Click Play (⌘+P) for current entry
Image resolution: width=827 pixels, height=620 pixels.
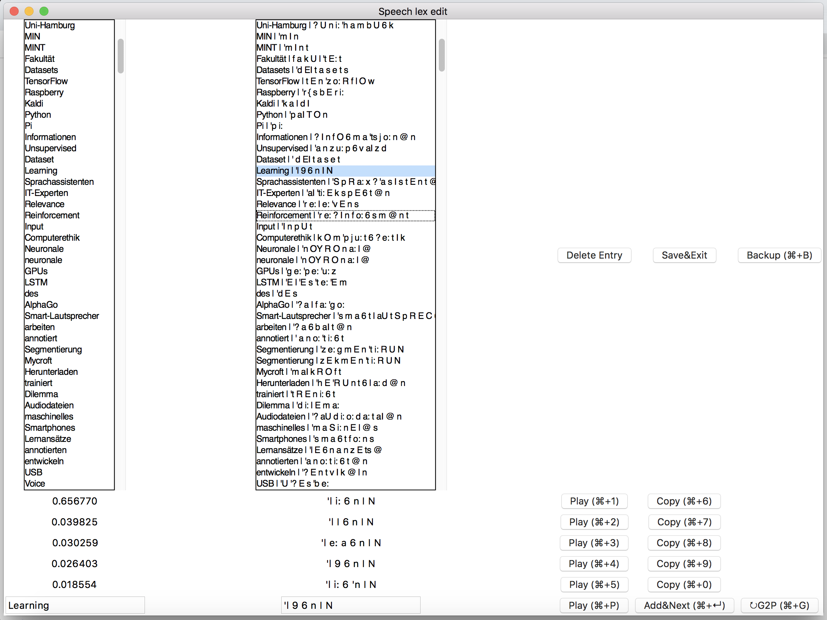[x=594, y=605]
